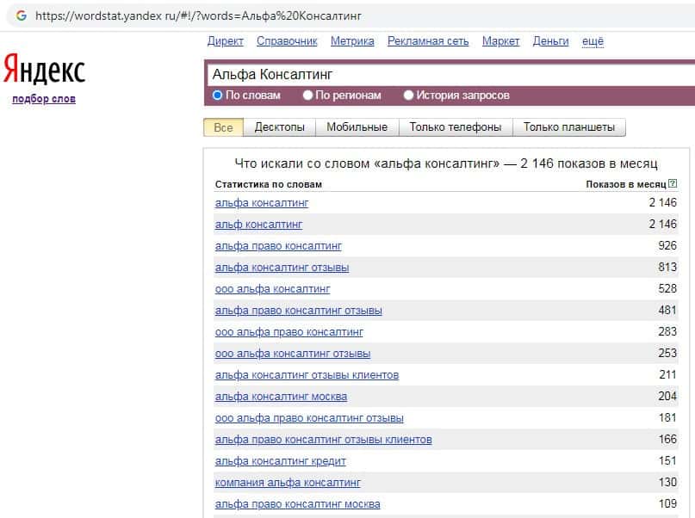Open the альфа право консалтинг link

pyautogui.click(x=278, y=246)
